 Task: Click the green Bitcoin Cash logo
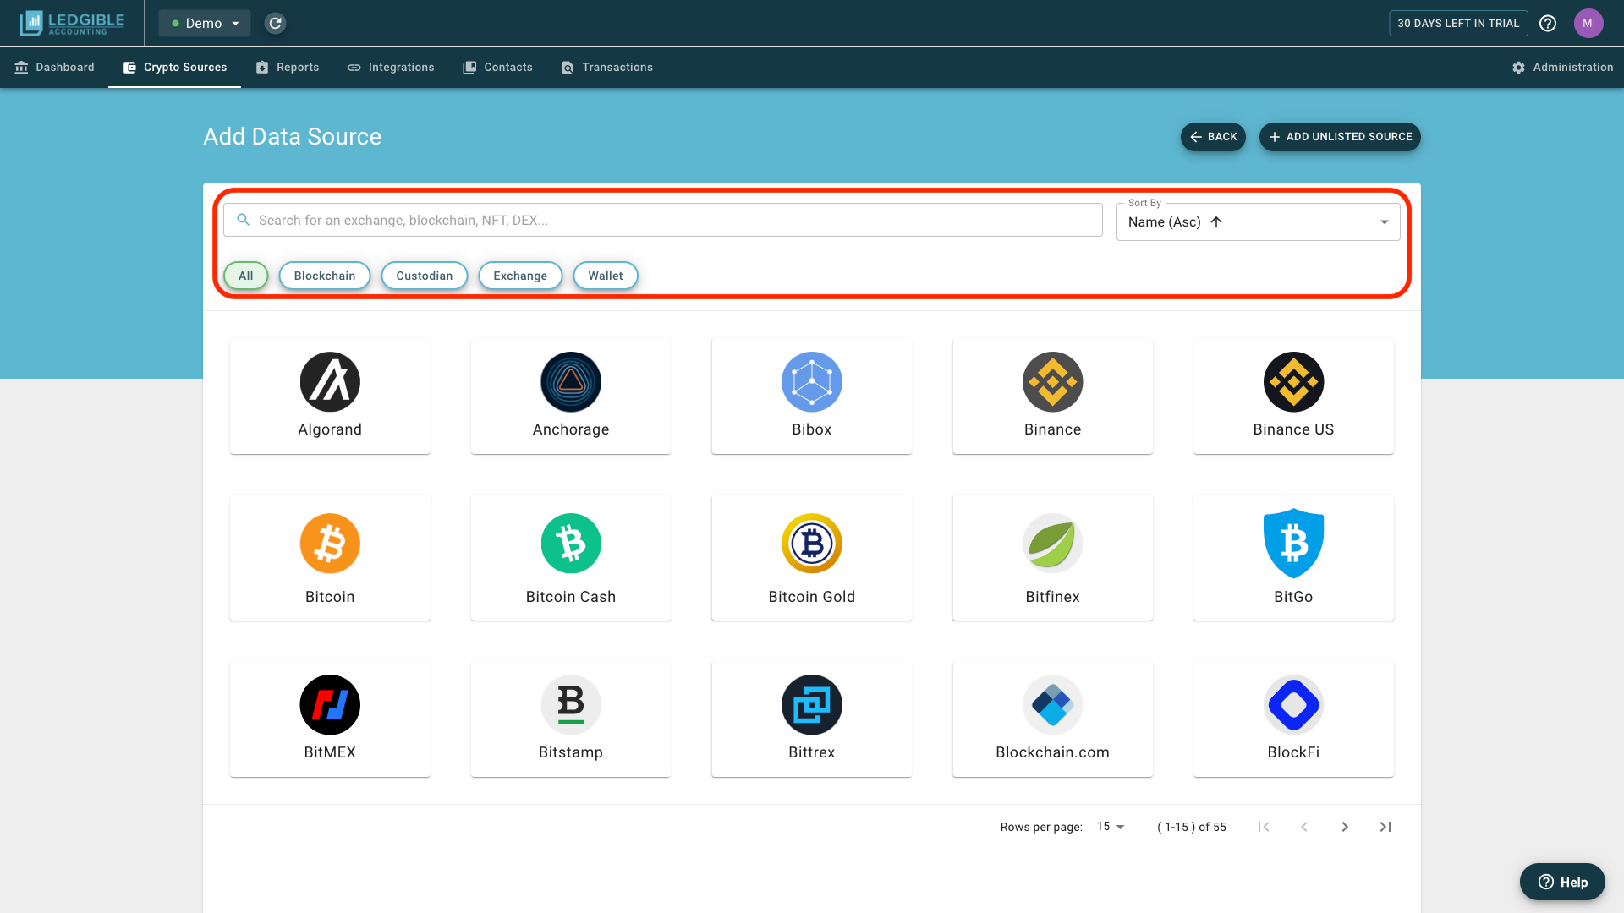(571, 544)
